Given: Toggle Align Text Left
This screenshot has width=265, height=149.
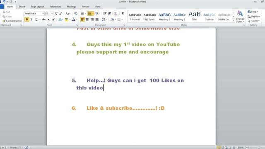Looking at the screenshot, I should click(x=82, y=19).
